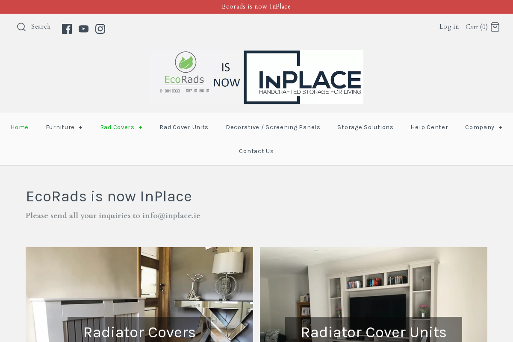Image resolution: width=513 pixels, height=342 pixels.
Task: Open the Instagram profile icon
Action: tap(100, 29)
